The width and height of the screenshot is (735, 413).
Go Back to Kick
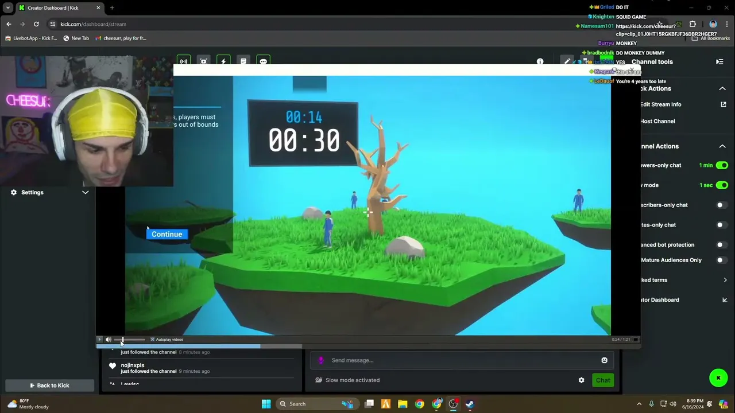[49, 385]
